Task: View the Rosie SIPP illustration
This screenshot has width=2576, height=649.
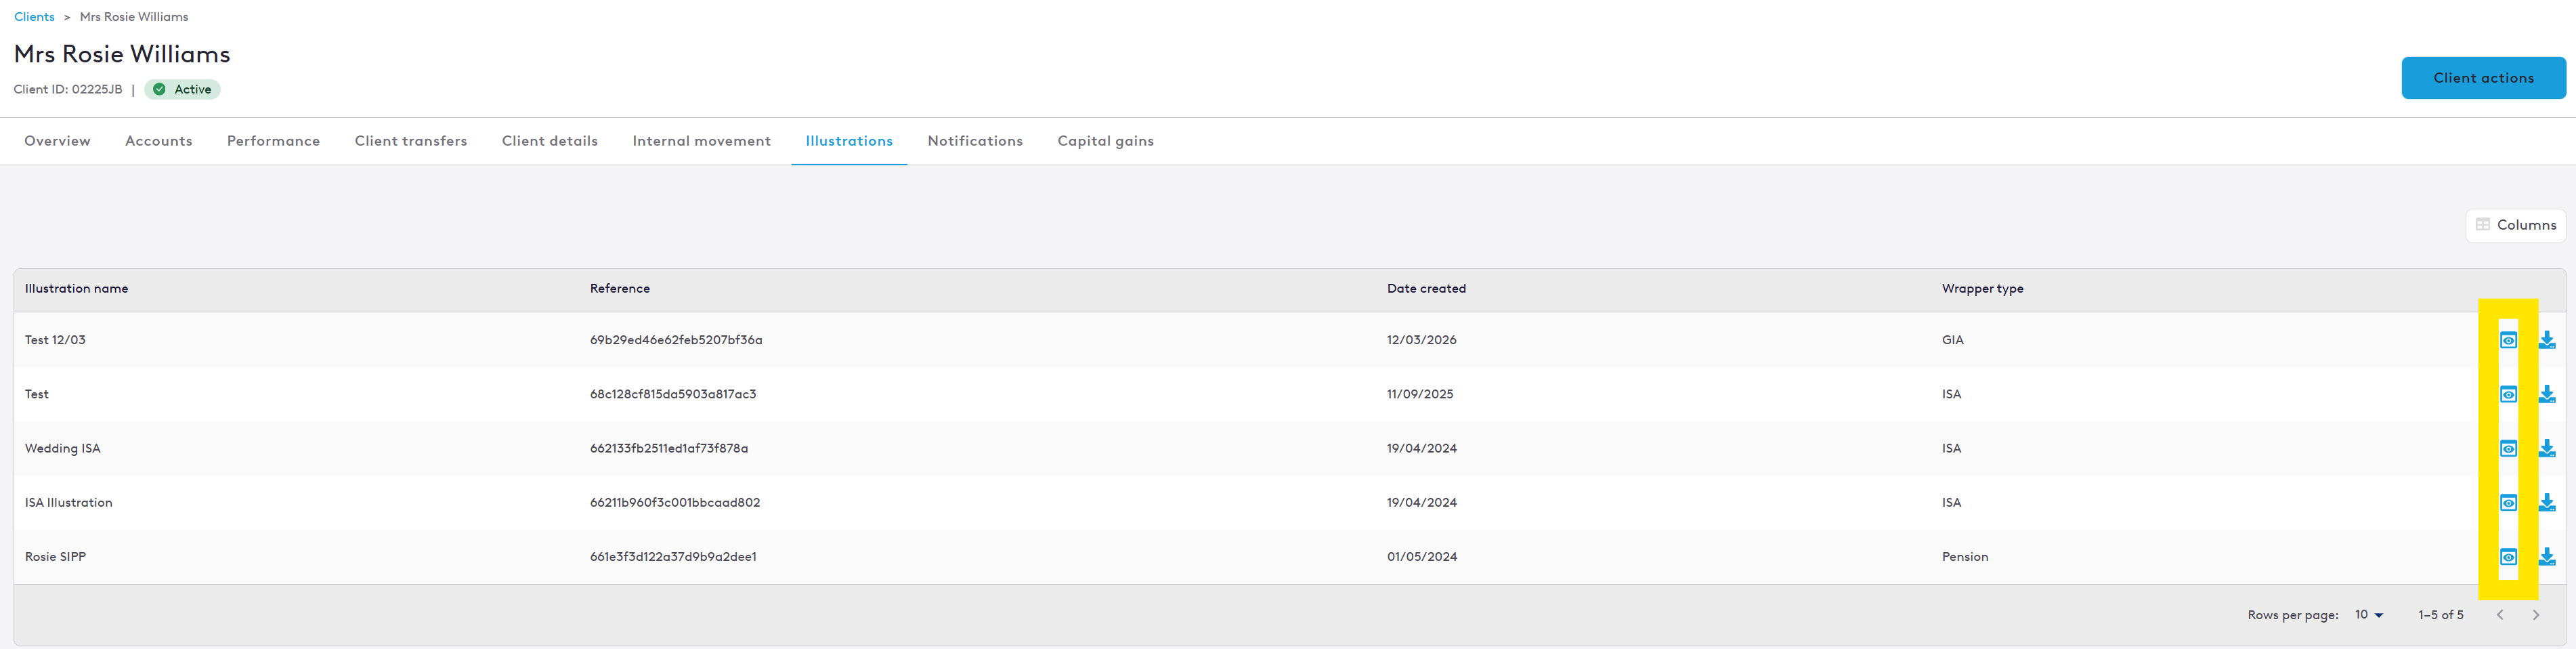Action: coord(2508,557)
